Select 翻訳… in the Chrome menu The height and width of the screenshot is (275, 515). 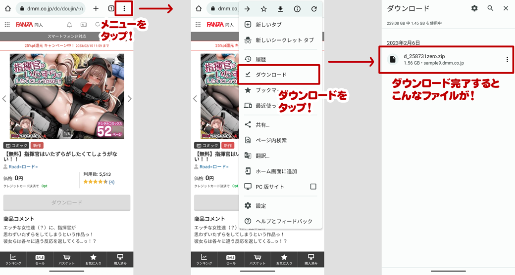click(x=280, y=156)
